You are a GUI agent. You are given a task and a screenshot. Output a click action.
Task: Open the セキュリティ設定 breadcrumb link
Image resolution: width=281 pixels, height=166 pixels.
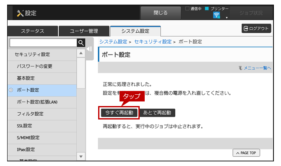coord(153,42)
